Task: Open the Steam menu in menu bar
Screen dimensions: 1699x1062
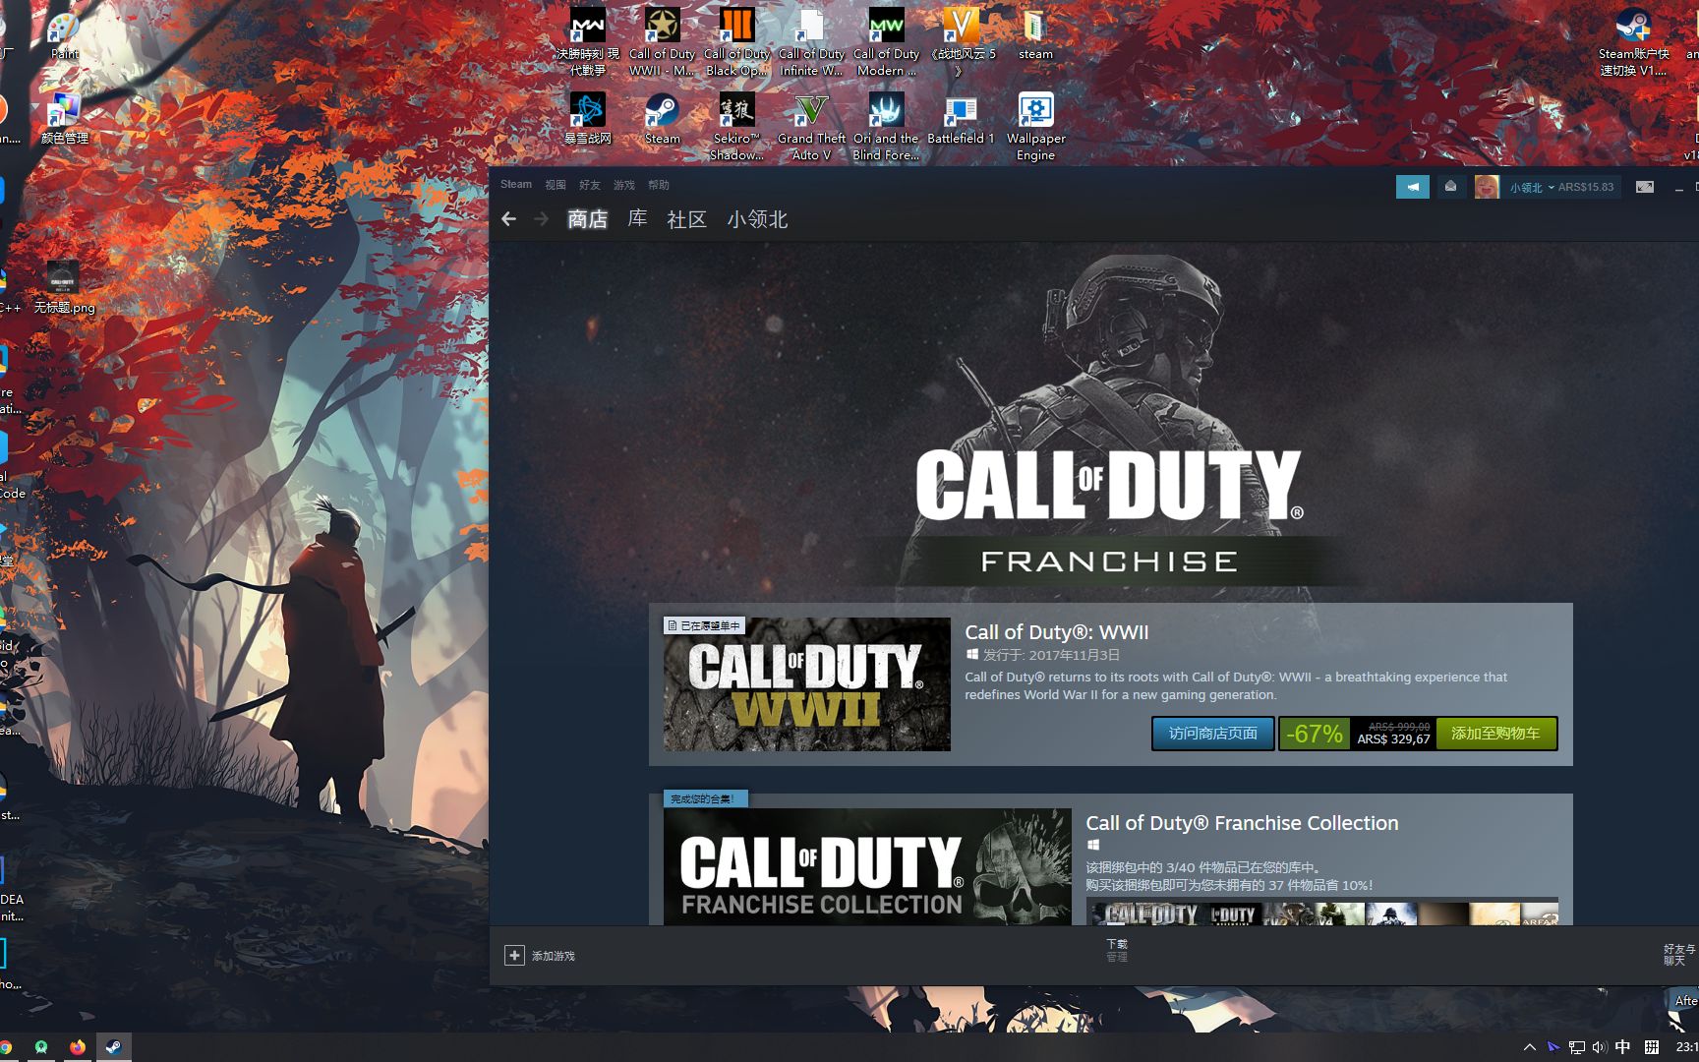Action: 515,185
